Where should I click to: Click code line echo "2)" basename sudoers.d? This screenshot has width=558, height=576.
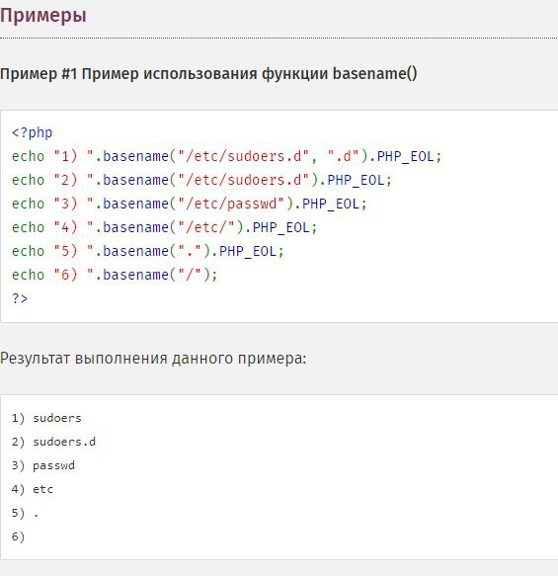tap(201, 180)
